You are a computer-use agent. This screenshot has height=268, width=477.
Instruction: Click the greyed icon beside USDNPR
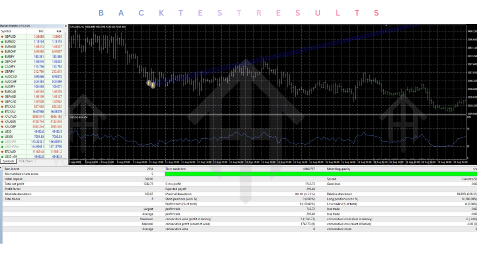(x=2, y=141)
